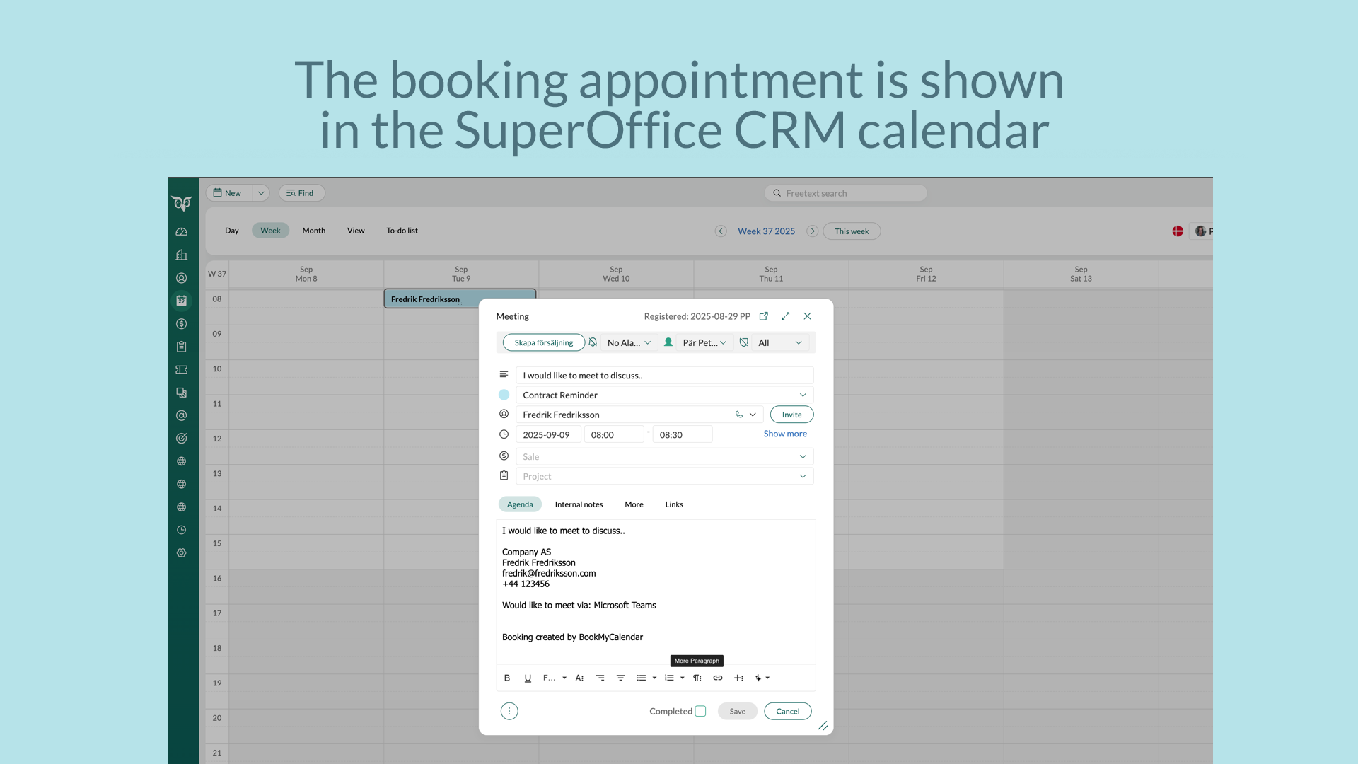Open the bulleted list style dropdown arrow
The image size is (1358, 764).
coord(654,678)
